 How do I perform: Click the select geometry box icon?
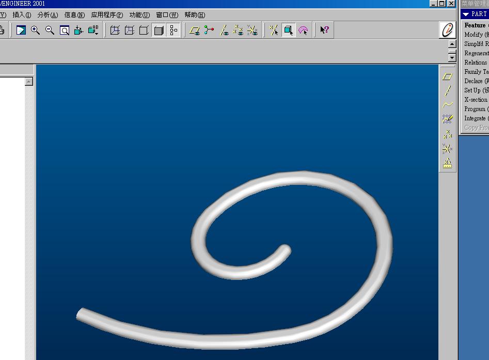click(x=289, y=30)
